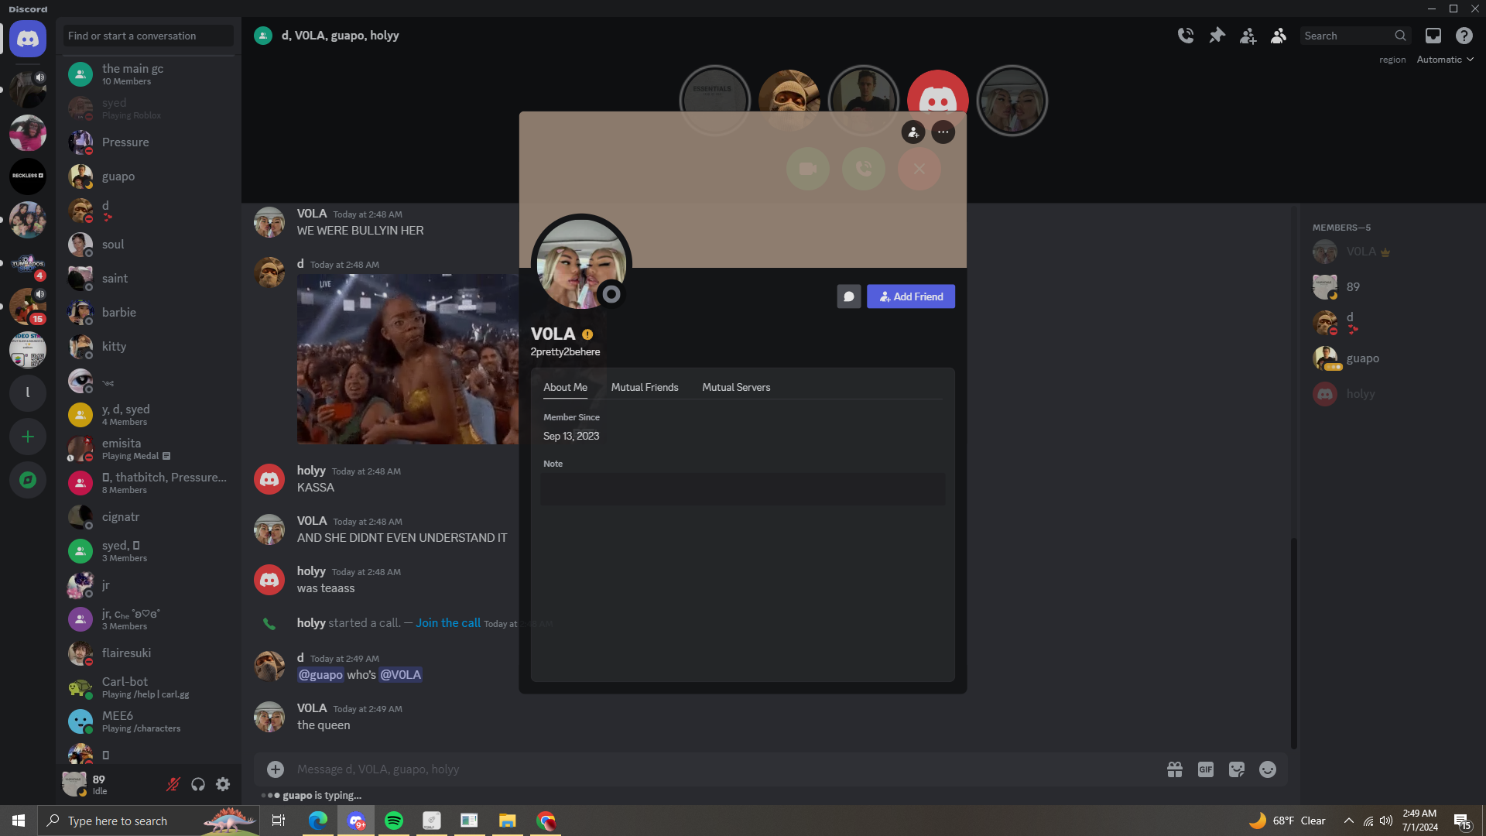Open pinned messages
This screenshot has width=1486, height=836.
(x=1217, y=36)
